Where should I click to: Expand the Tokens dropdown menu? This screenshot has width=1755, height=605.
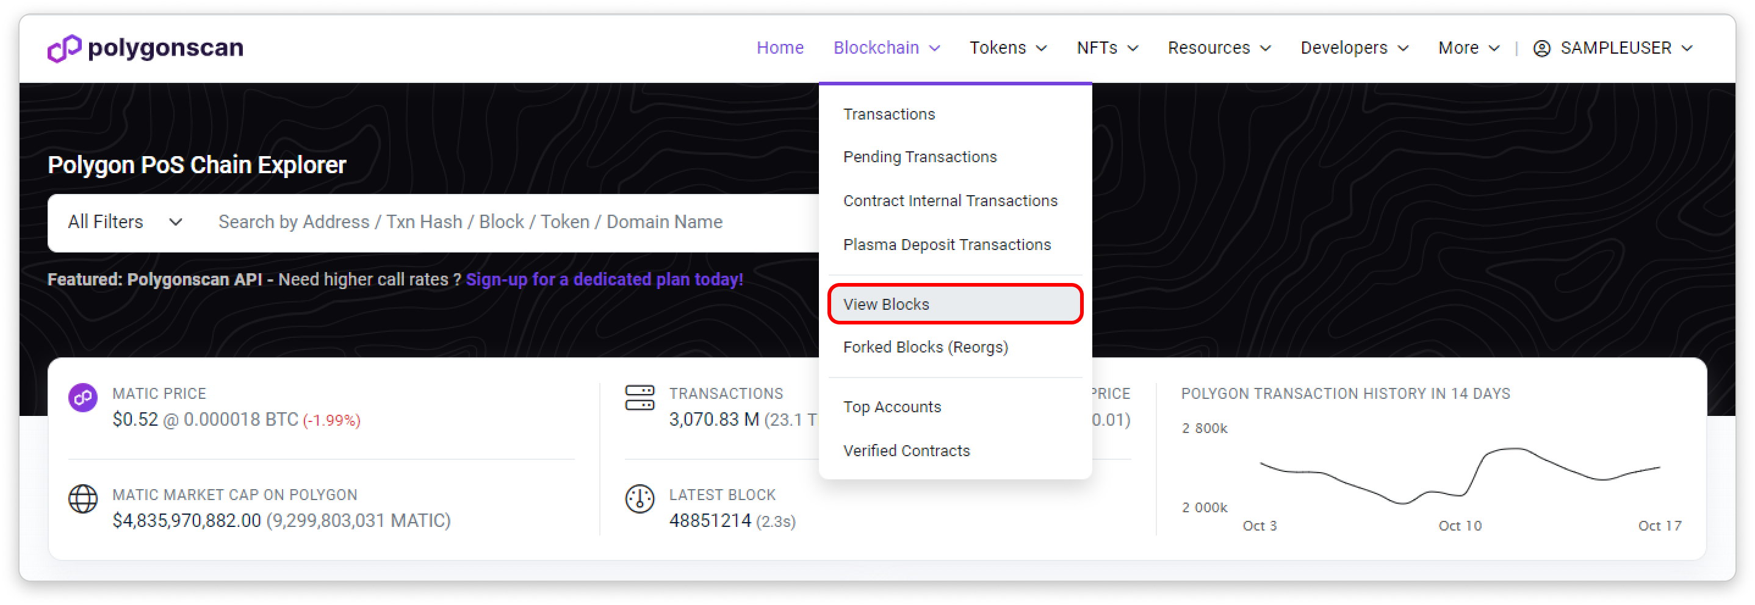1007,48
